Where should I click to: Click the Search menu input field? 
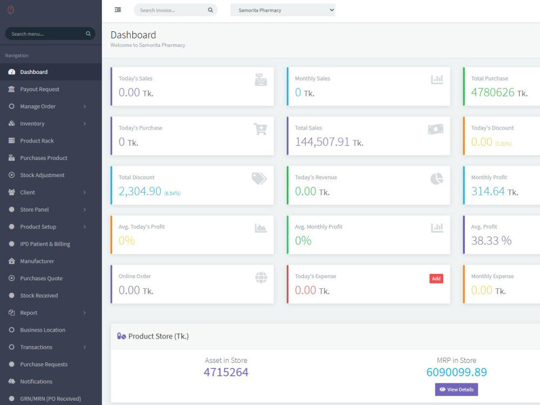pos(50,33)
